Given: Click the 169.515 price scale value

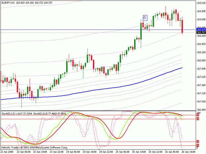Looking at the screenshot, I should point(201,3).
